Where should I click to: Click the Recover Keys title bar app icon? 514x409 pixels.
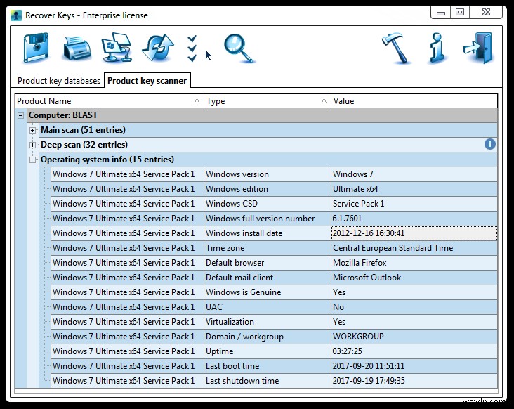(16, 15)
